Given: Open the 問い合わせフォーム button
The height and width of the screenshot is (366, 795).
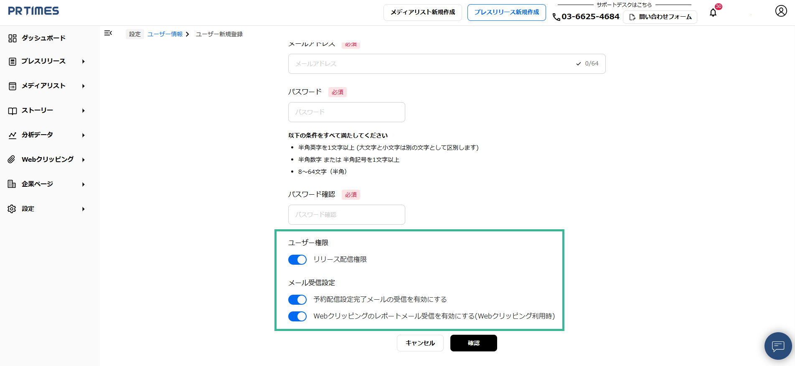Looking at the screenshot, I should tap(660, 17).
